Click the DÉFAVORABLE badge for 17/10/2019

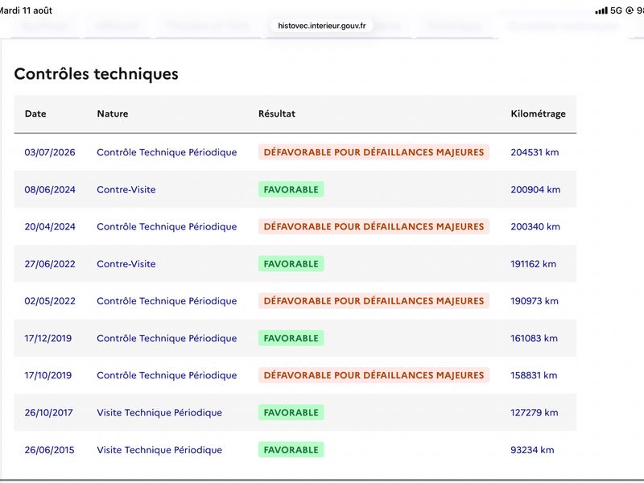click(374, 375)
